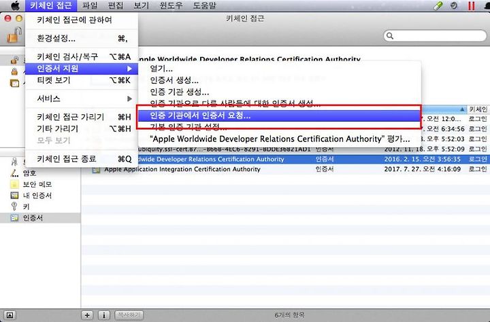The width and height of the screenshot is (490, 322).
Task: Click the Time Machine icon in menu bar
Action: (454, 5)
